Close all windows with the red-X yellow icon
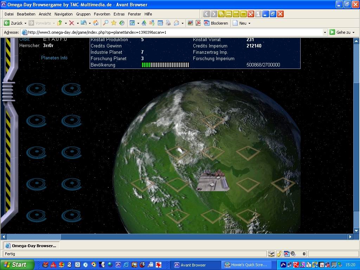The height and width of the screenshot is (270, 360). pyautogui.click(x=251, y=14)
